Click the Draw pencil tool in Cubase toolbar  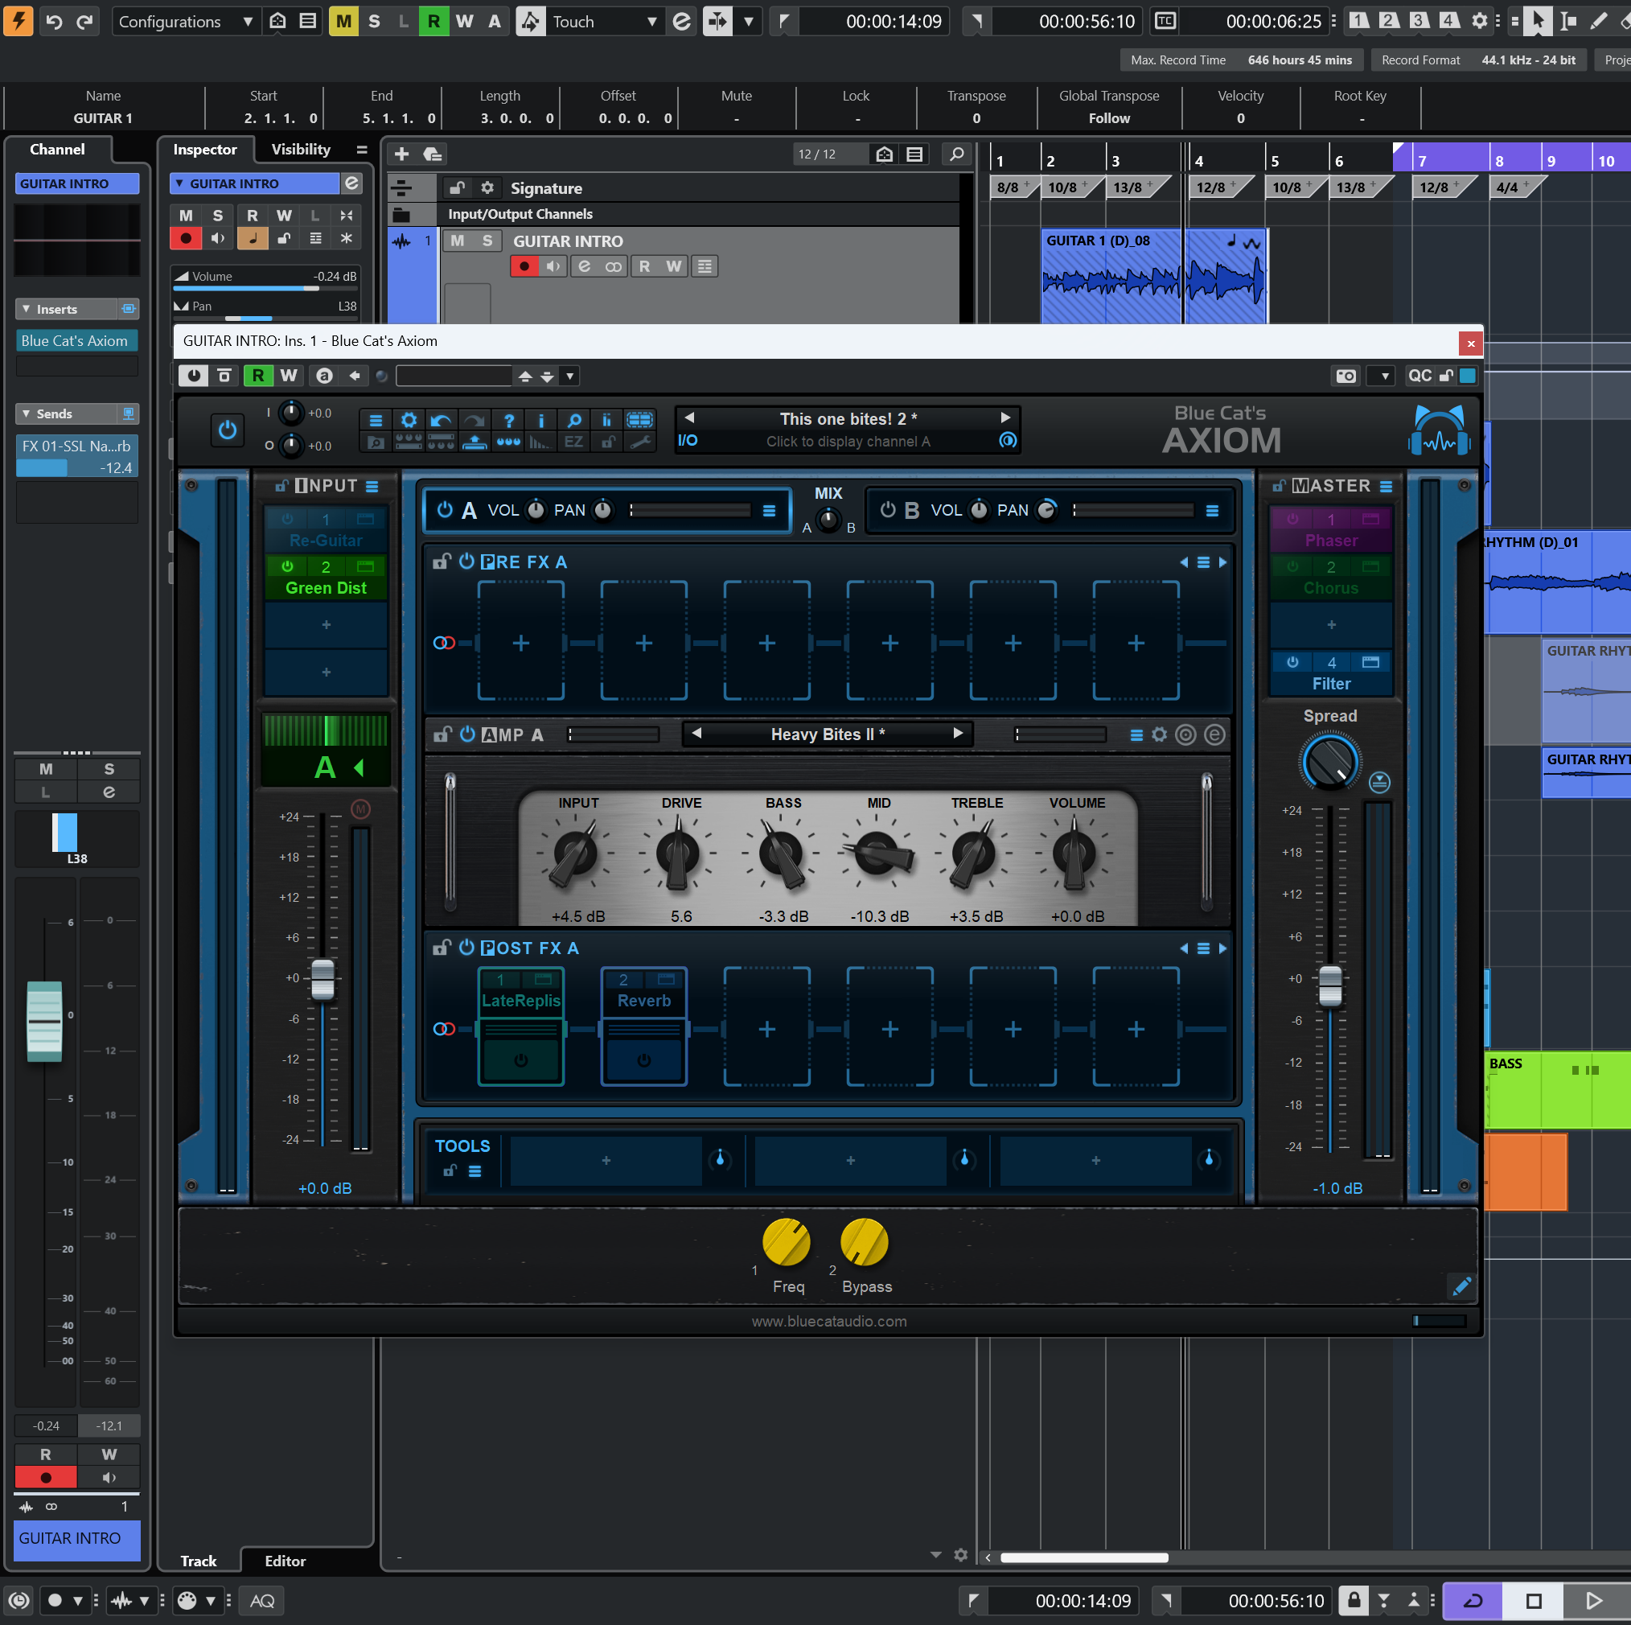pyautogui.click(x=1599, y=21)
